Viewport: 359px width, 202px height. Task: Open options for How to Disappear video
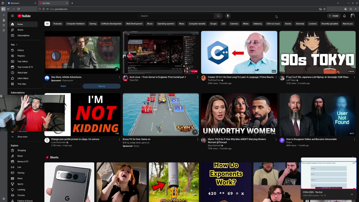click(354, 139)
